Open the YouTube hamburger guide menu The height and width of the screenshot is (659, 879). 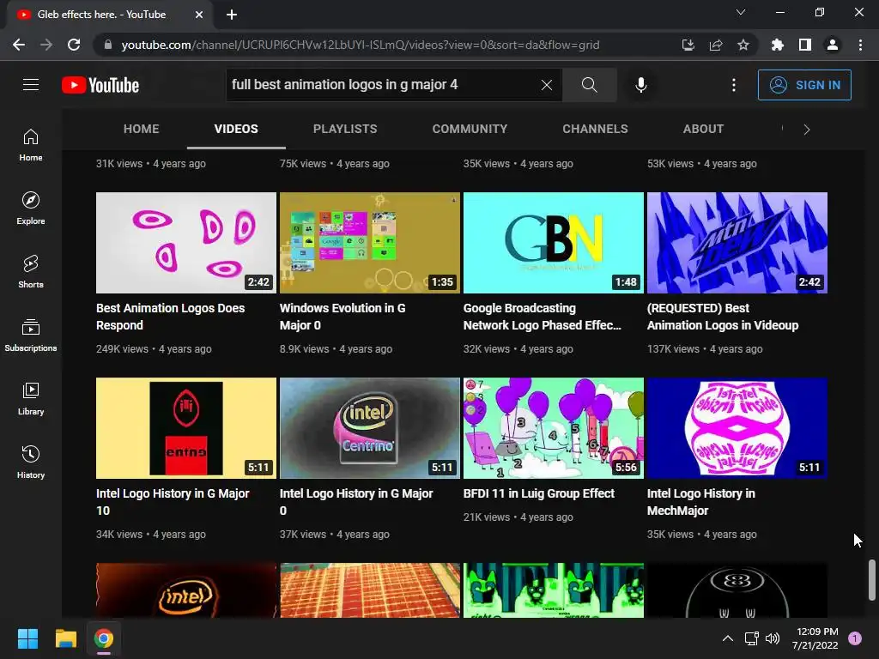pos(31,85)
